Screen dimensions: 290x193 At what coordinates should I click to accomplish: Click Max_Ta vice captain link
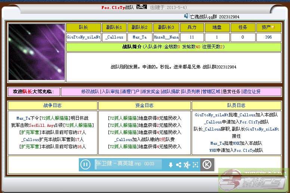[x=140, y=37]
